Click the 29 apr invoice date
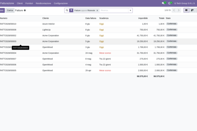Screen dimensions: 197x131 pyautogui.click(x=88, y=70)
